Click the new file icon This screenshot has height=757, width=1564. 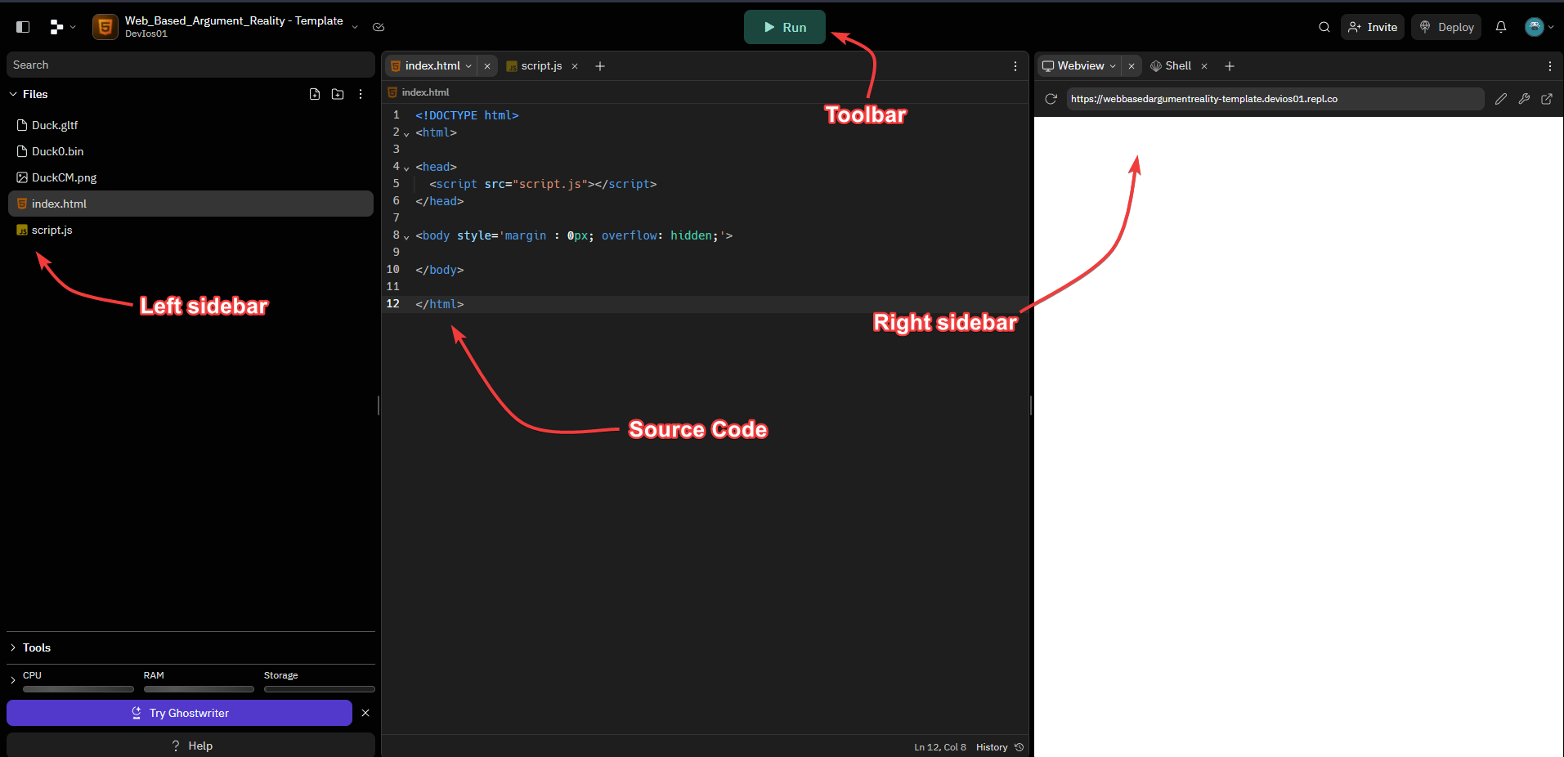[x=315, y=94]
